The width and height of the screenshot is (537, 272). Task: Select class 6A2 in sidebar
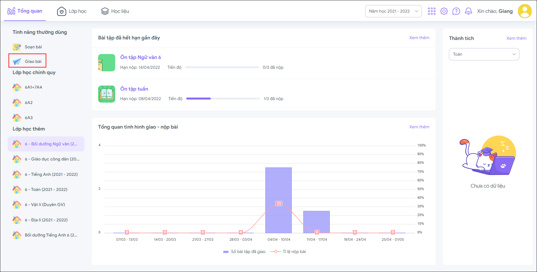29,103
